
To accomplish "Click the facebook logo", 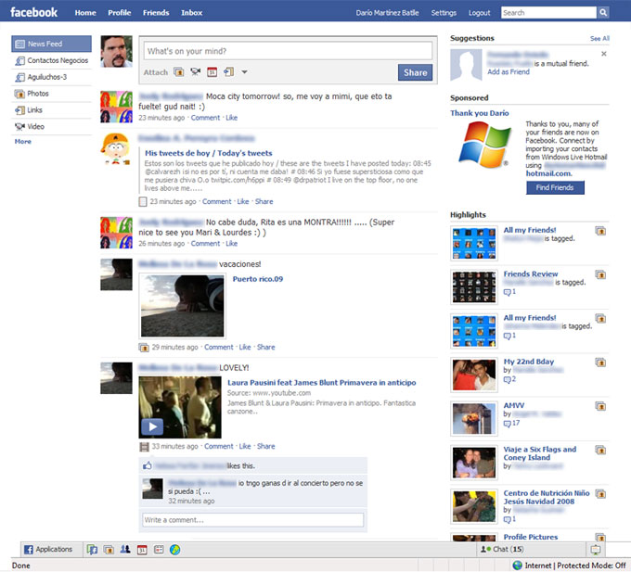I will [x=33, y=12].
